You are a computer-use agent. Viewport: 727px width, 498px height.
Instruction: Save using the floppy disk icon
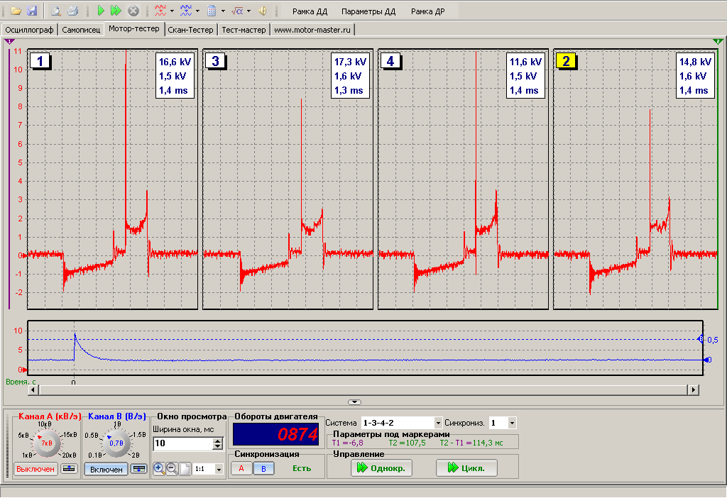click(x=32, y=11)
